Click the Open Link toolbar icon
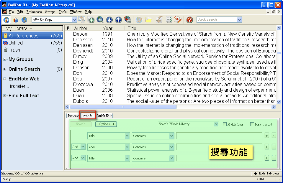The height and width of the screenshot is (183, 283). pyautogui.click(x=139, y=20)
